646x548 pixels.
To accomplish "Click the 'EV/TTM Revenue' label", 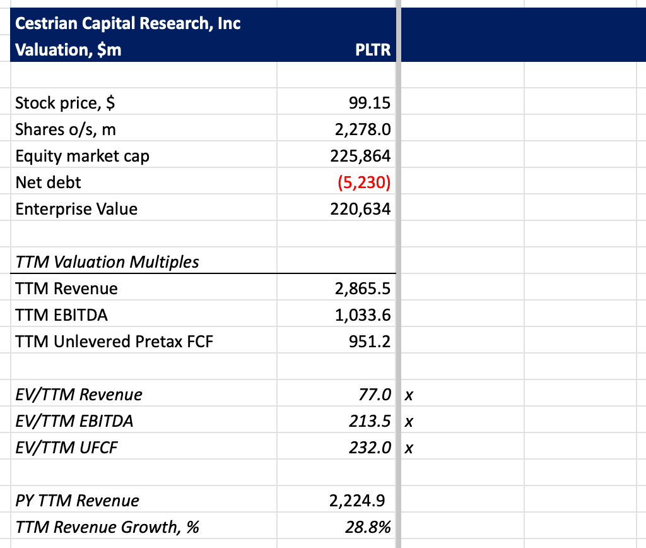I will pyautogui.click(x=79, y=395).
